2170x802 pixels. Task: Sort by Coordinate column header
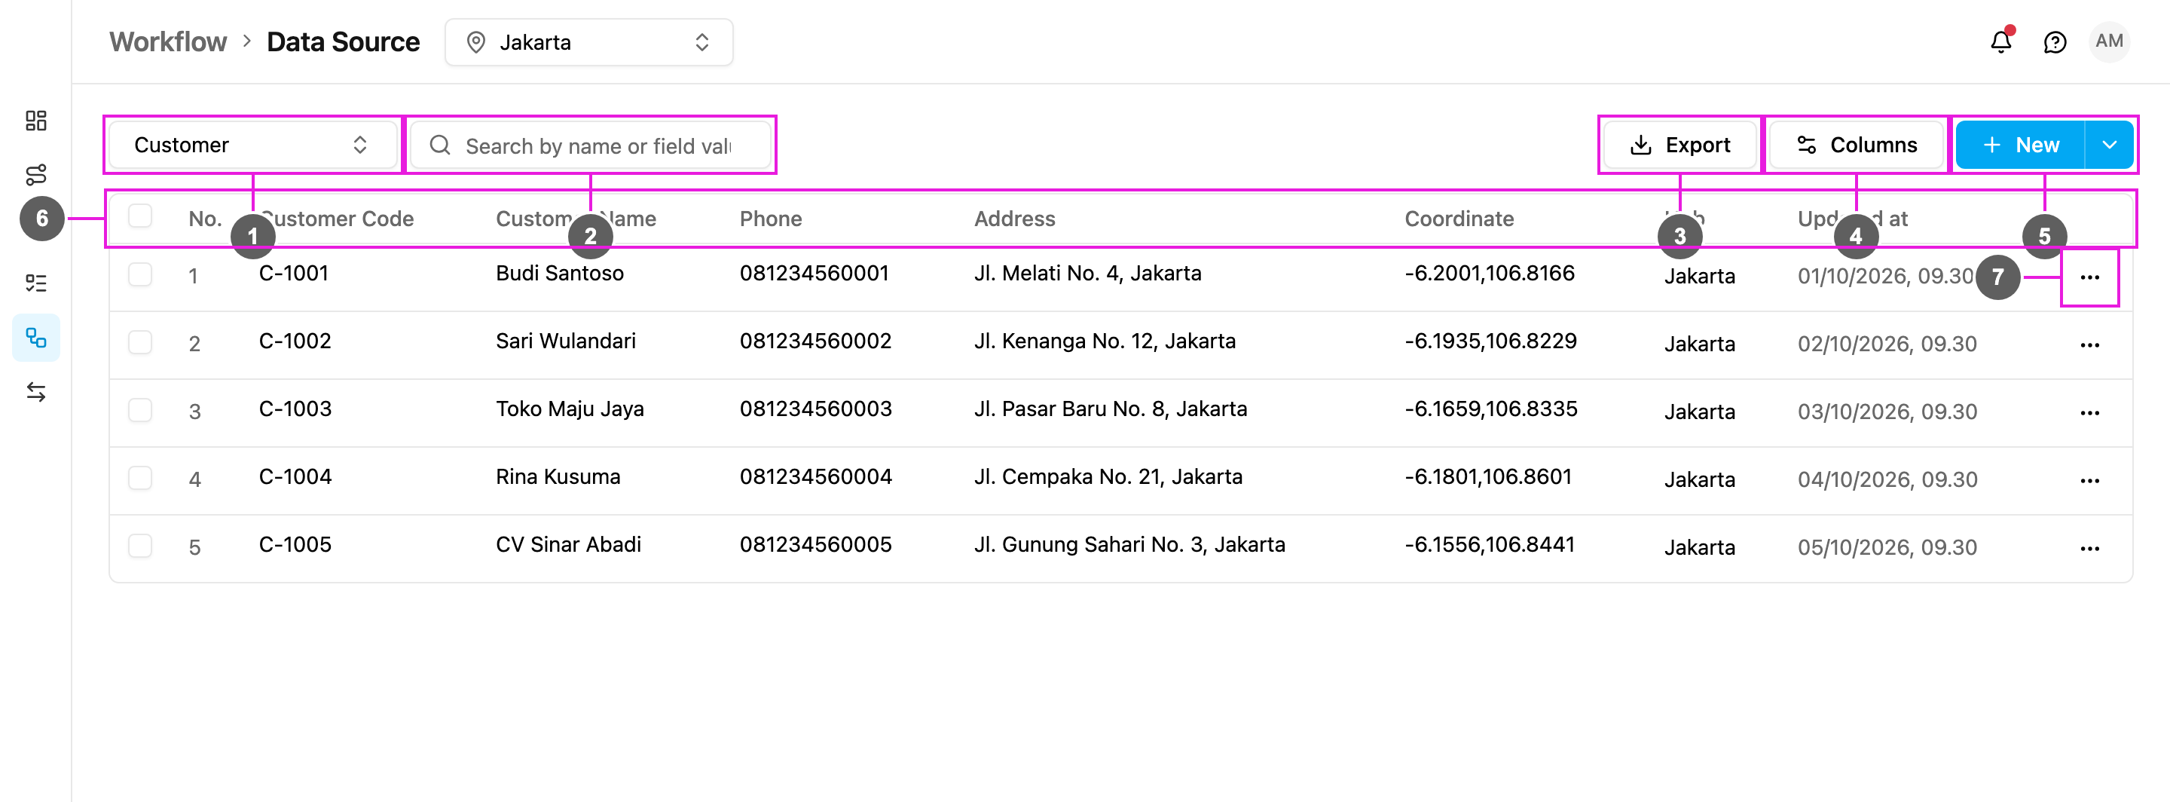tap(1459, 219)
